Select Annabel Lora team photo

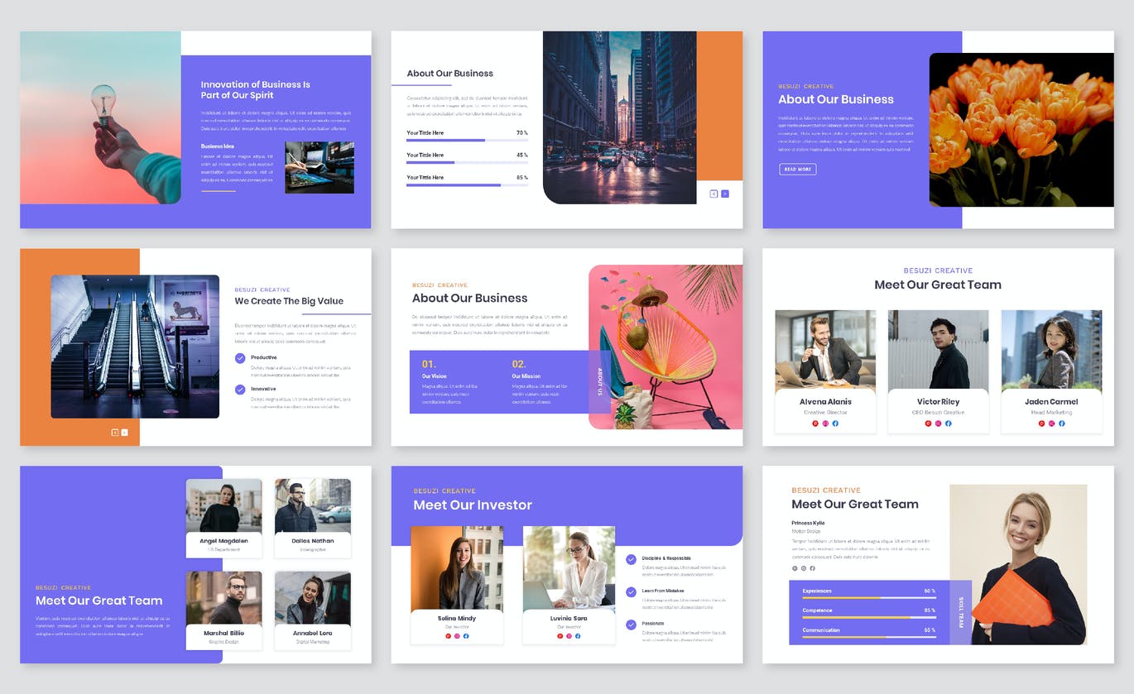click(x=313, y=598)
